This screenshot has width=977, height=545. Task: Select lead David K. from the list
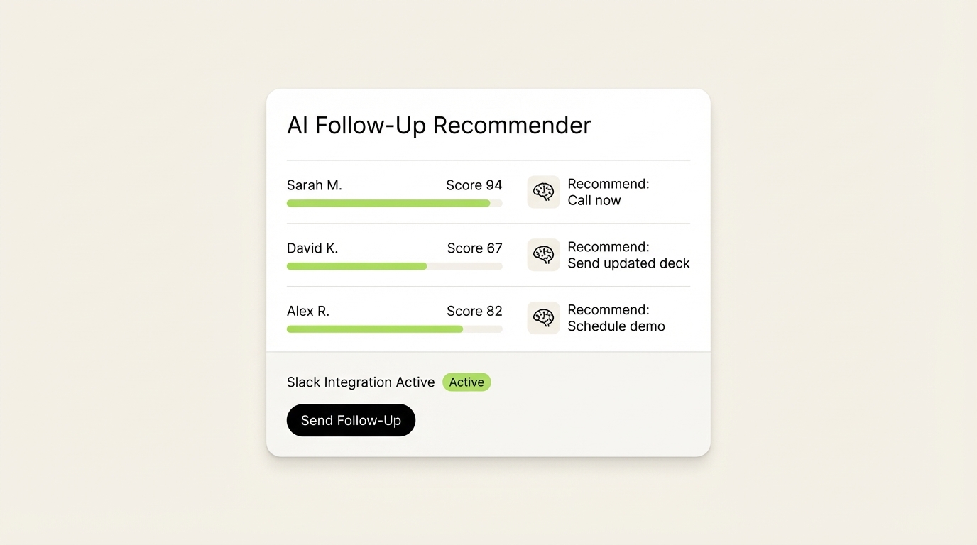pos(312,248)
